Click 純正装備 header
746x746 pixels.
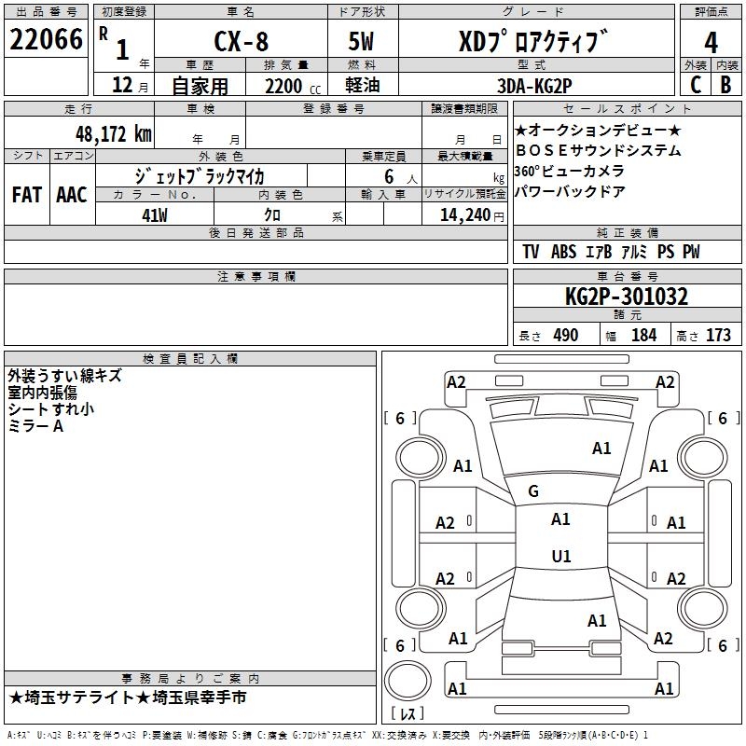point(627,232)
